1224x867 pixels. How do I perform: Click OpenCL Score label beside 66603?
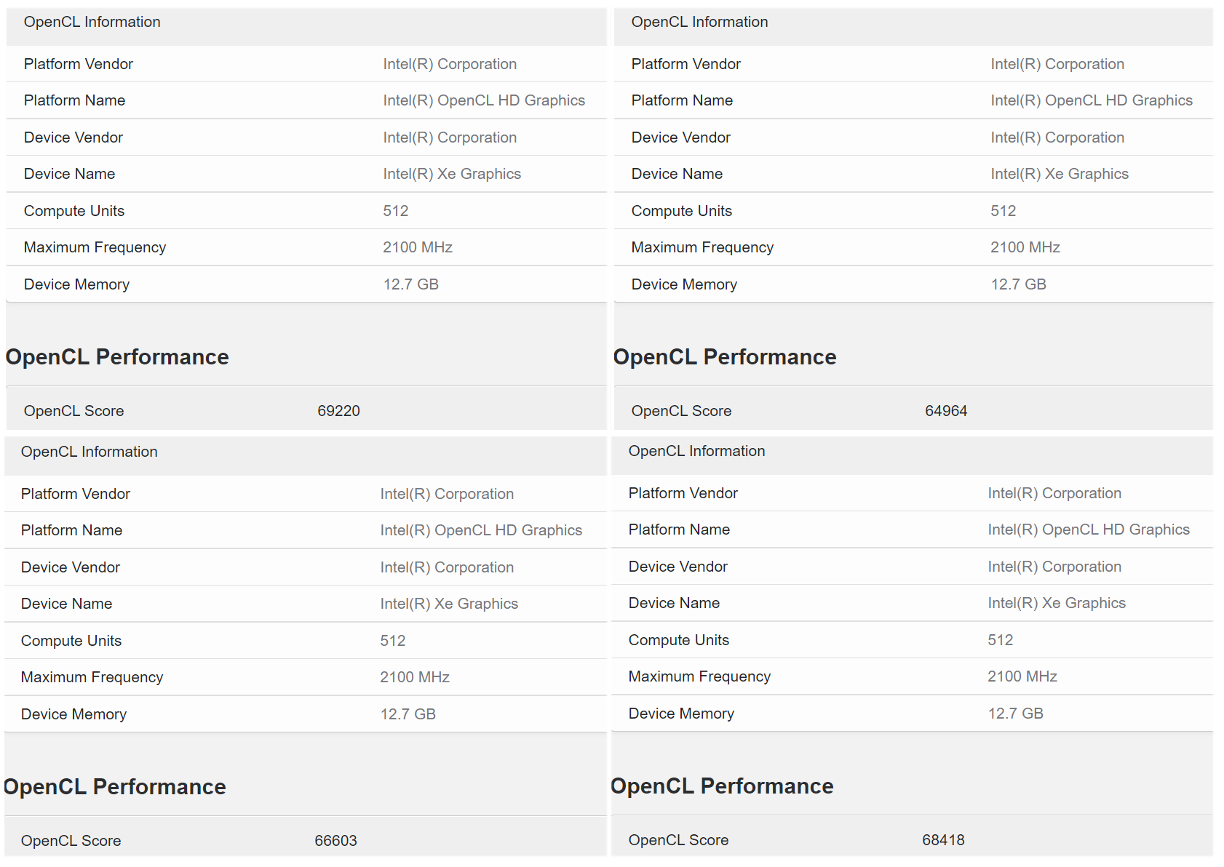coord(71,841)
